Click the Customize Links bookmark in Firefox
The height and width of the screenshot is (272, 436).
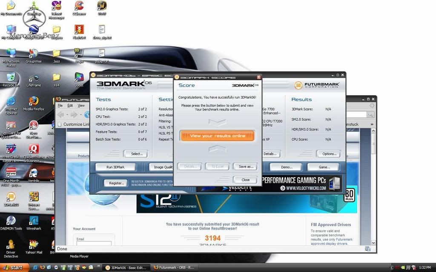click(x=74, y=125)
